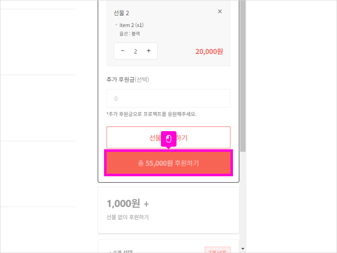Click the outlined 선물 하기 button
The height and width of the screenshot is (253, 337).
tap(168, 137)
